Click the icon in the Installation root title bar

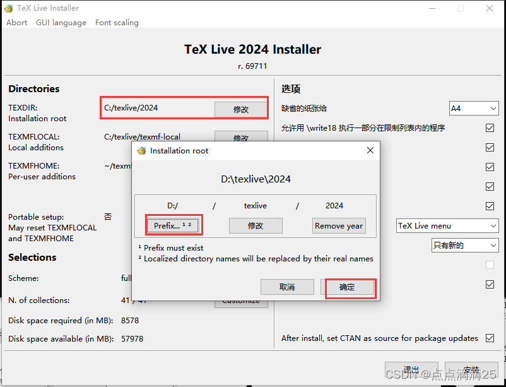point(142,150)
